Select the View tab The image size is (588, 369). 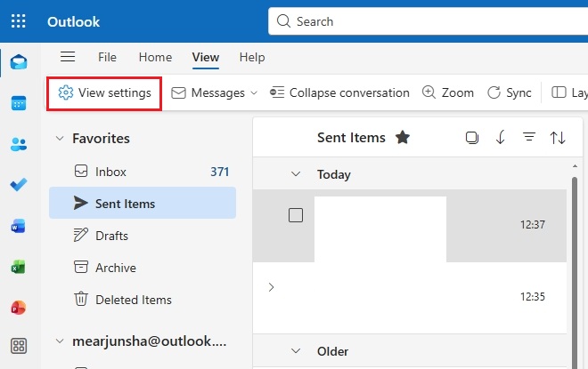(206, 57)
